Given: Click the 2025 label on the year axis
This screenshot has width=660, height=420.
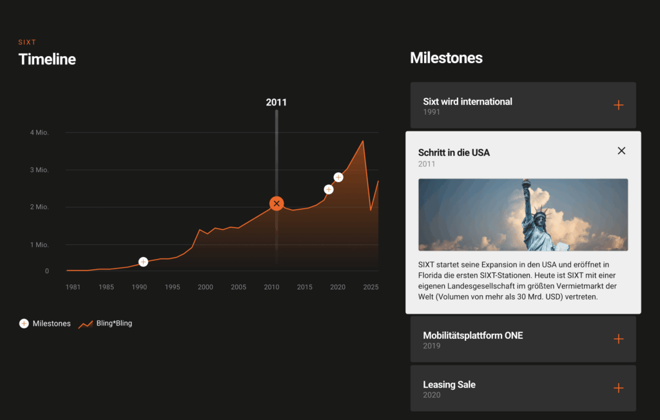Looking at the screenshot, I should pos(371,287).
